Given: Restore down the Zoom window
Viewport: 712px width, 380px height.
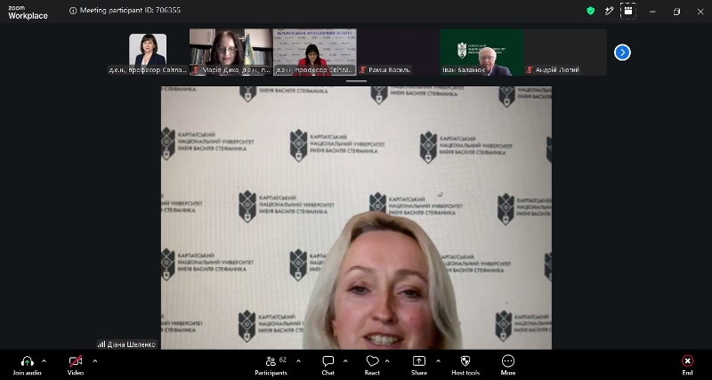Looking at the screenshot, I should 676,12.
